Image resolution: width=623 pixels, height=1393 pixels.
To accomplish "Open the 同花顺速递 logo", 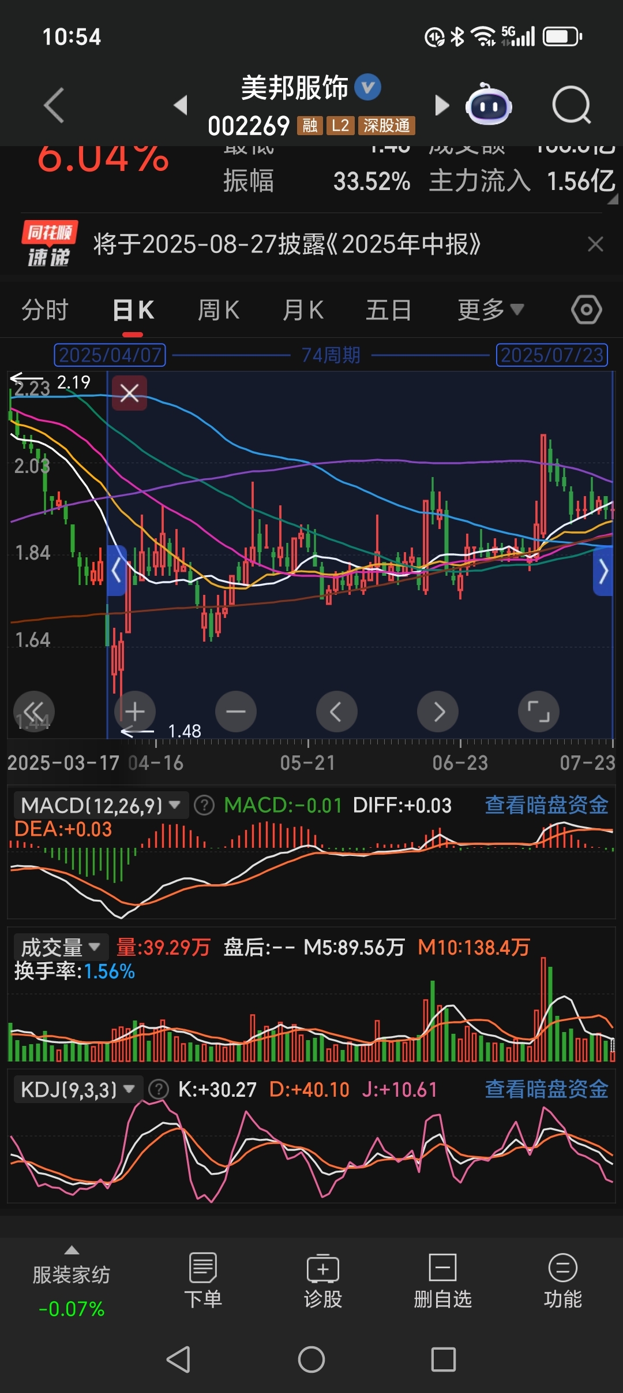I will pos(50,244).
